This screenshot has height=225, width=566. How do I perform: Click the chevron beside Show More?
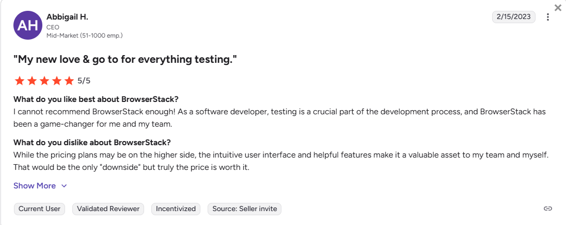tap(64, 186)
